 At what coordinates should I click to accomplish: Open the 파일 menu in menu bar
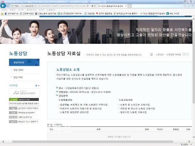pos(4,10)
